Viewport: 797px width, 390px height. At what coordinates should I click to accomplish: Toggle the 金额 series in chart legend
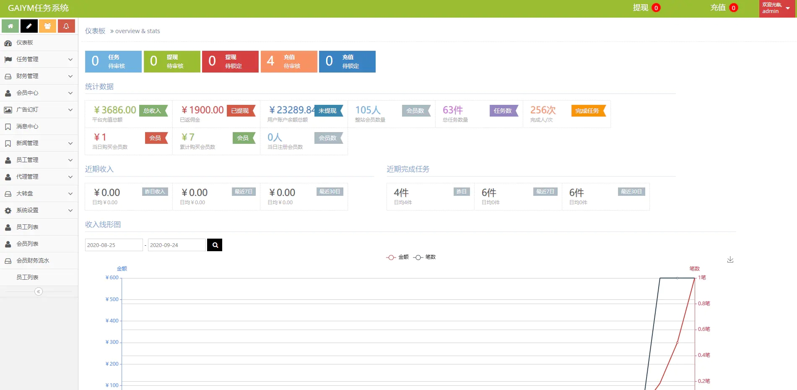[x=397, y=257]
